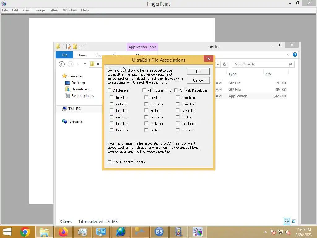Launch Firefox from taskbar
The height and width of the screenshot is (238, 317).
(63, 232)
